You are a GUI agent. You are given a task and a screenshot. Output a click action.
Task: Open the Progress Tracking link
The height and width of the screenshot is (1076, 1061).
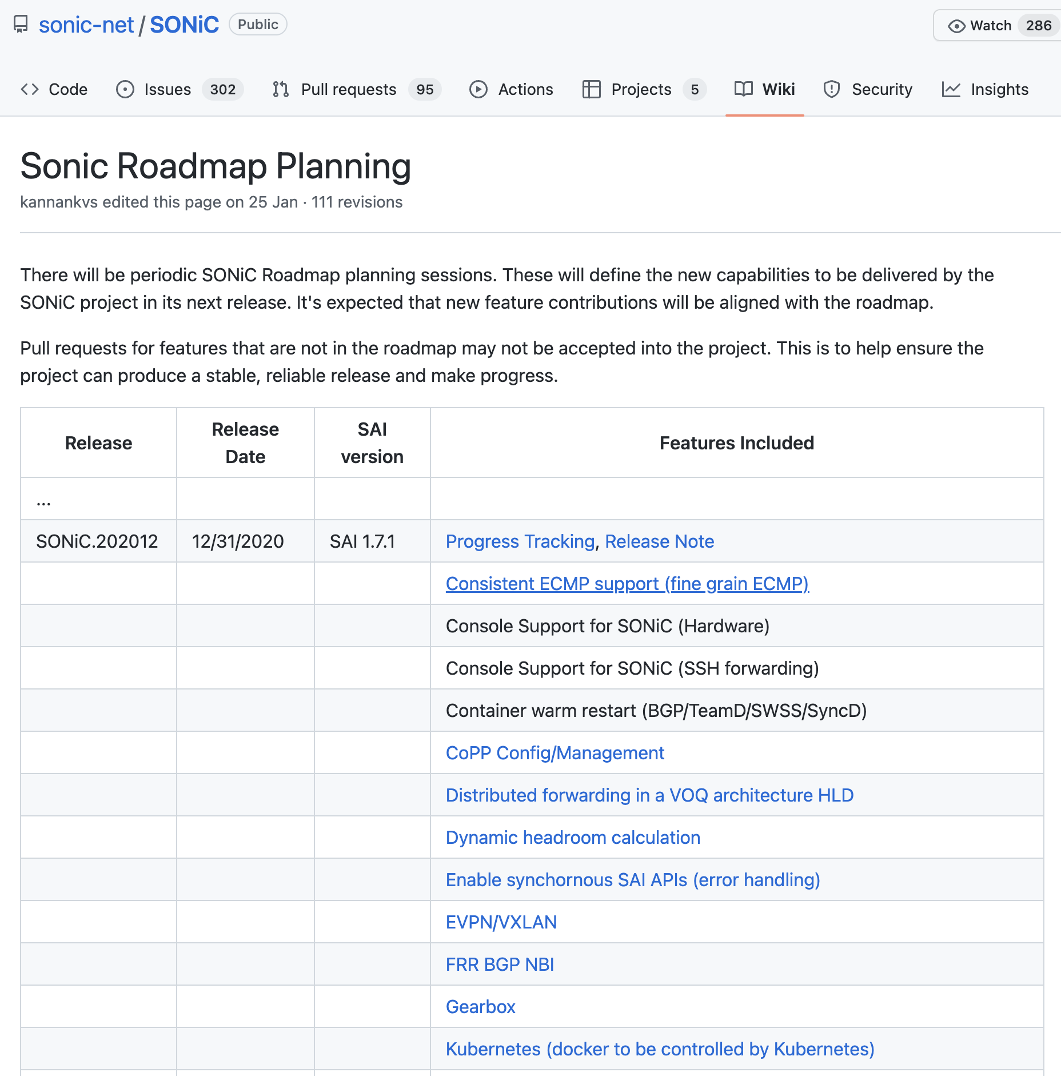click(520, 541)
